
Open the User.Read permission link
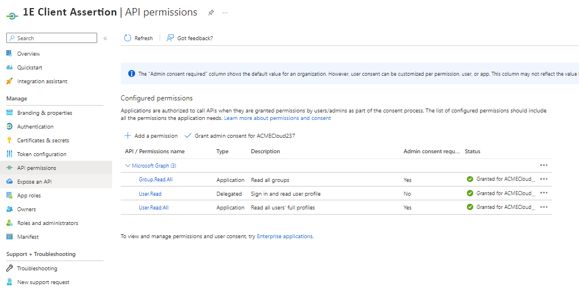(150, 194)
